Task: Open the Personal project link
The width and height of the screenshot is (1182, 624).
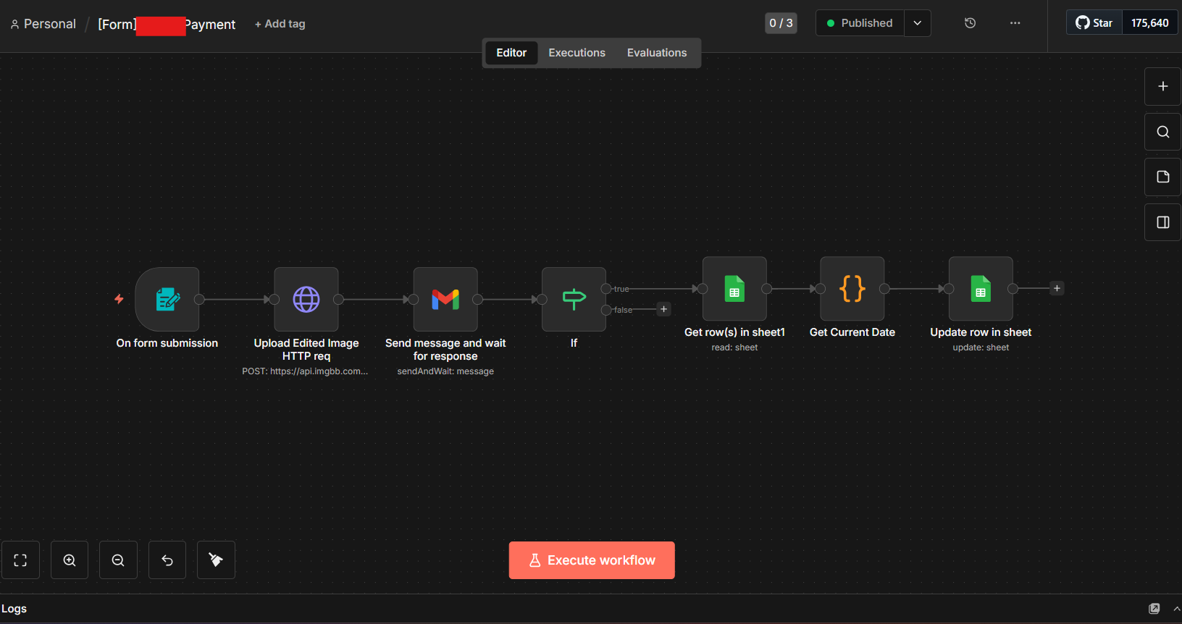Action: pyautogui.click(x=43, y=24)
